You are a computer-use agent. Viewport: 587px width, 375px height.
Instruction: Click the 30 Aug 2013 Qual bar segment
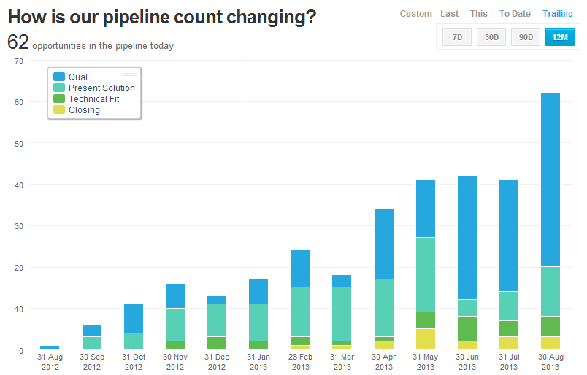[550, 179]
